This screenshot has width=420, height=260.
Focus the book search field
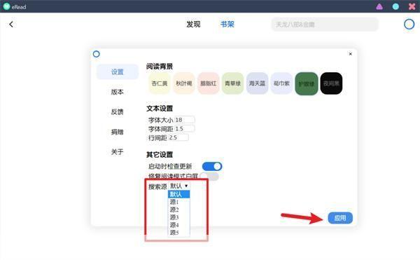click(x=325, y=25)
